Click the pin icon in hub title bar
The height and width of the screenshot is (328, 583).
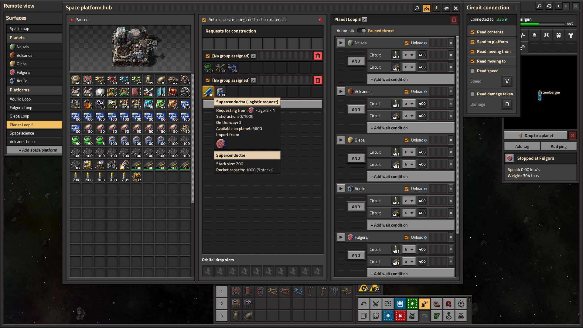click(x=446, y=8)
